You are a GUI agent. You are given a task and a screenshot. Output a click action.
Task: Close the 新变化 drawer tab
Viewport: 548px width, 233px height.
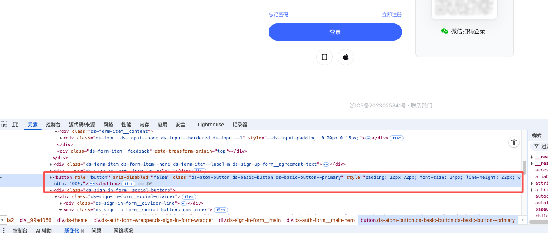coord(82,231)
